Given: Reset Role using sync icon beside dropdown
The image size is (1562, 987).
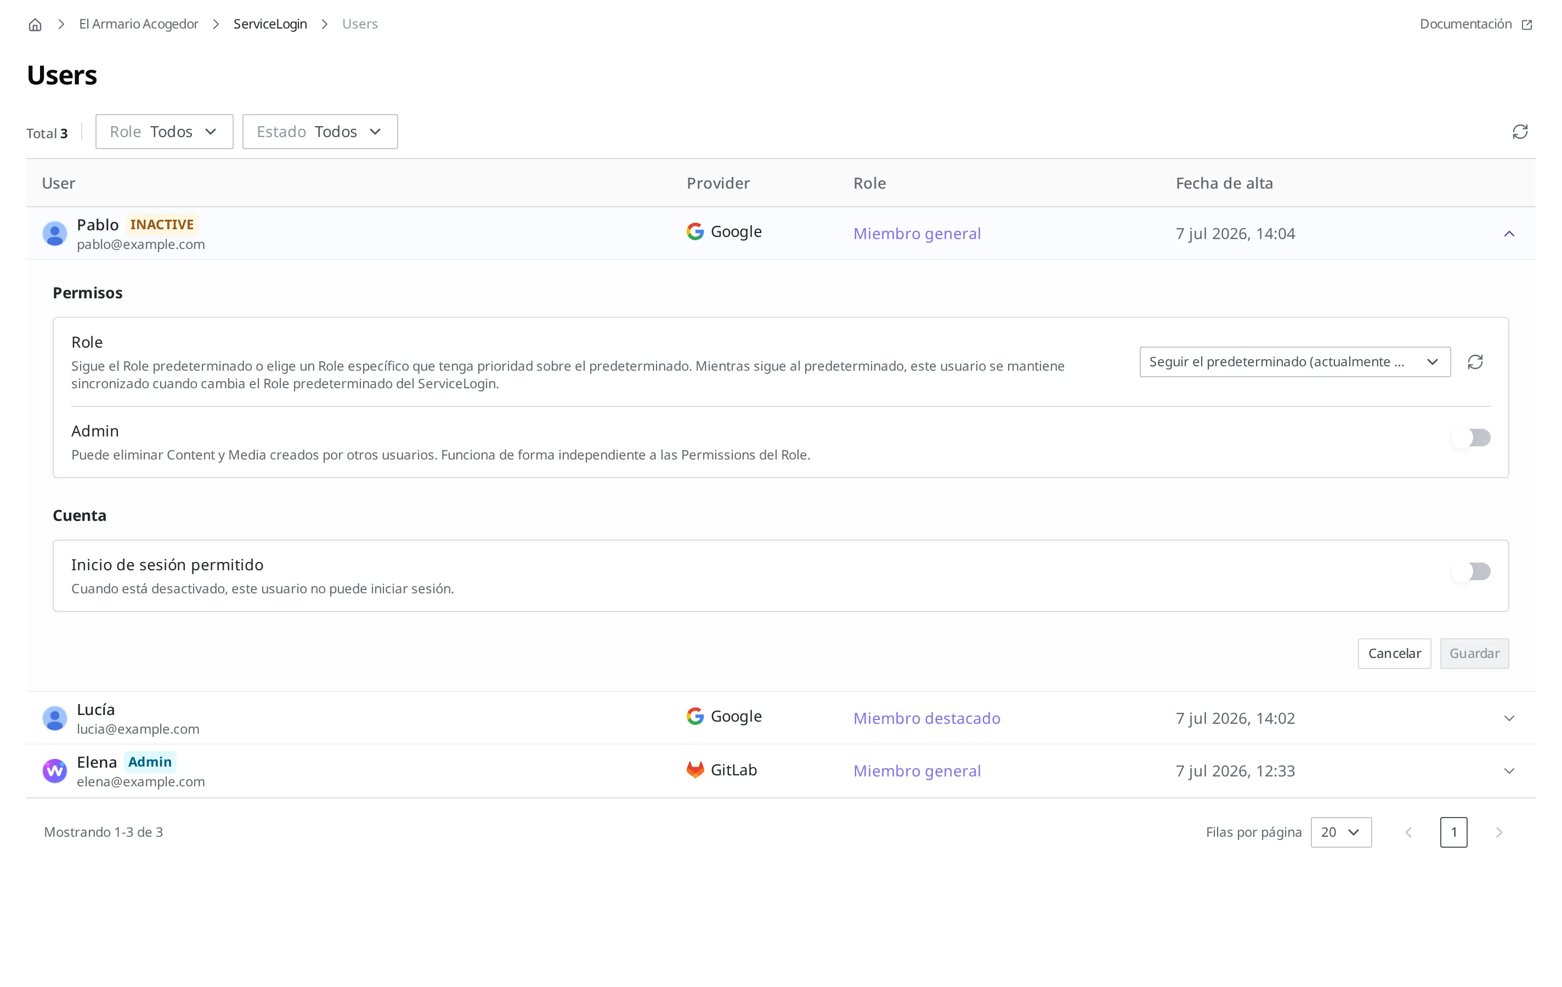Looking at the screenshot, I should [x=1475, y=362].
